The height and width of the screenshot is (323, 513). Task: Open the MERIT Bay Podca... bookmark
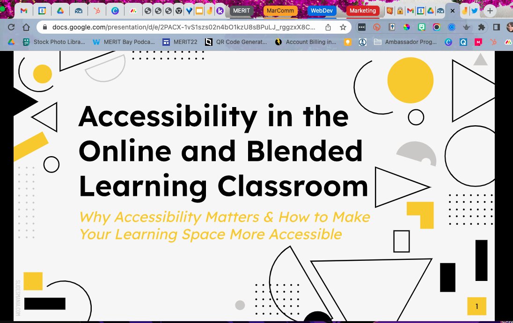[x=124, y=42]
